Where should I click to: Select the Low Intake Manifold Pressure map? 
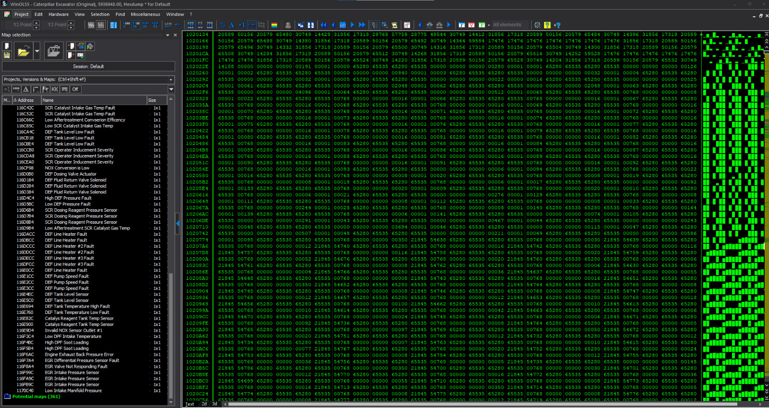click(x=73, y=391)
